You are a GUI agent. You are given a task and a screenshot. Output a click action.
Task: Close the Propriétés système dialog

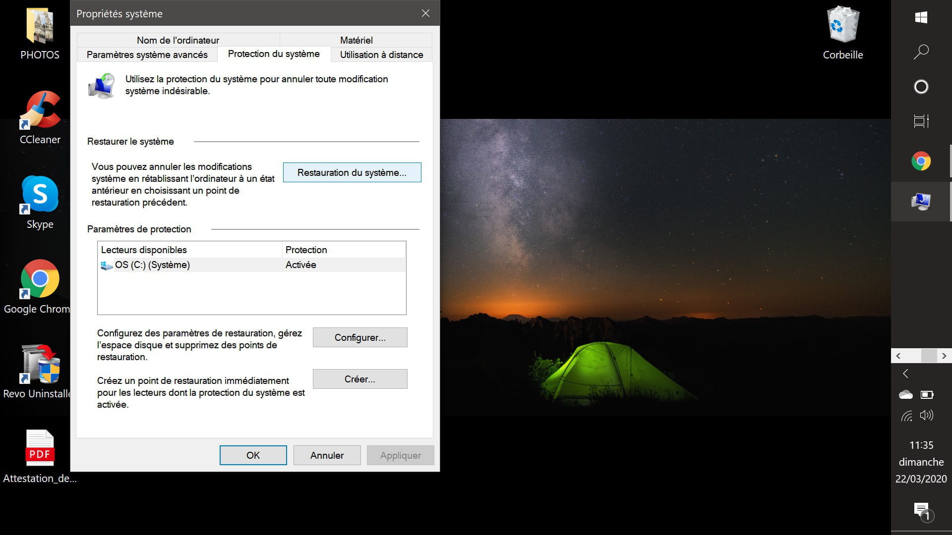click(x=425, y=13)
